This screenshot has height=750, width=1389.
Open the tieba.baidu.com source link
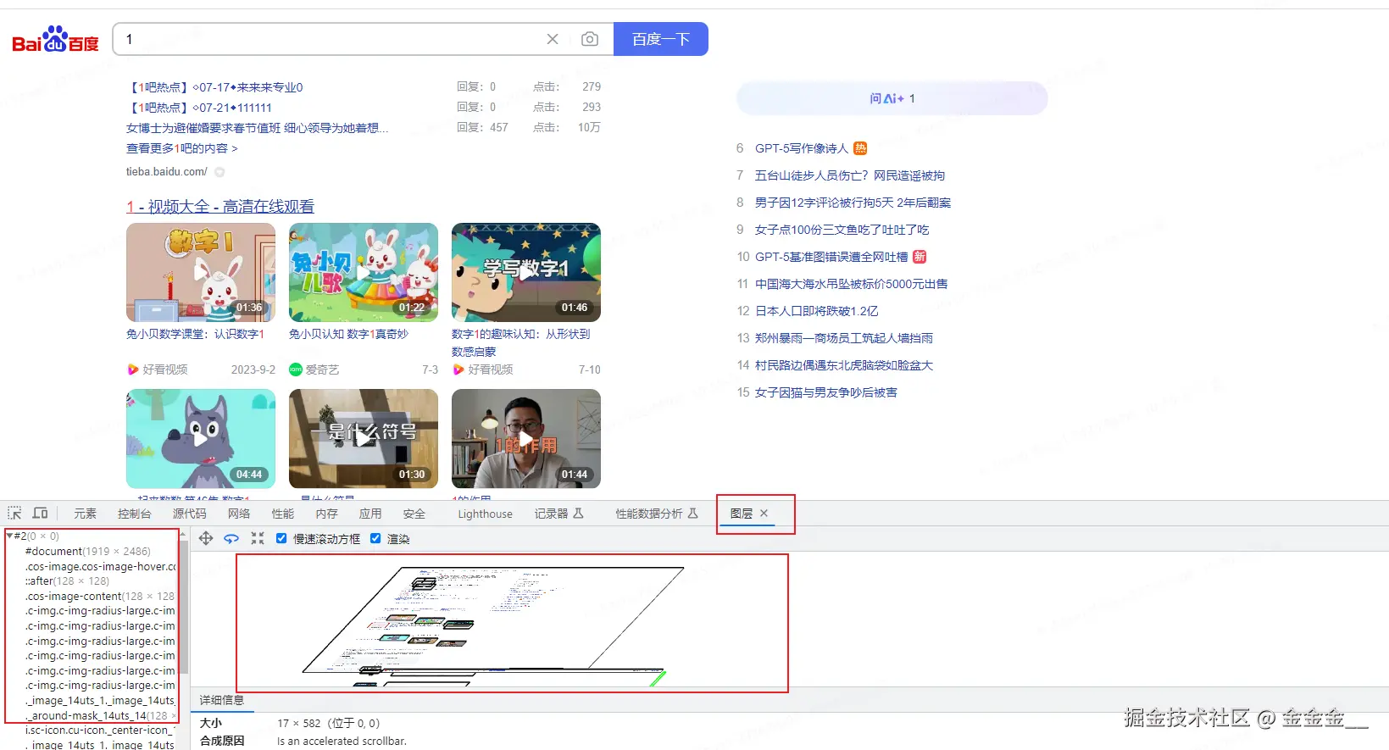(167, 171)
